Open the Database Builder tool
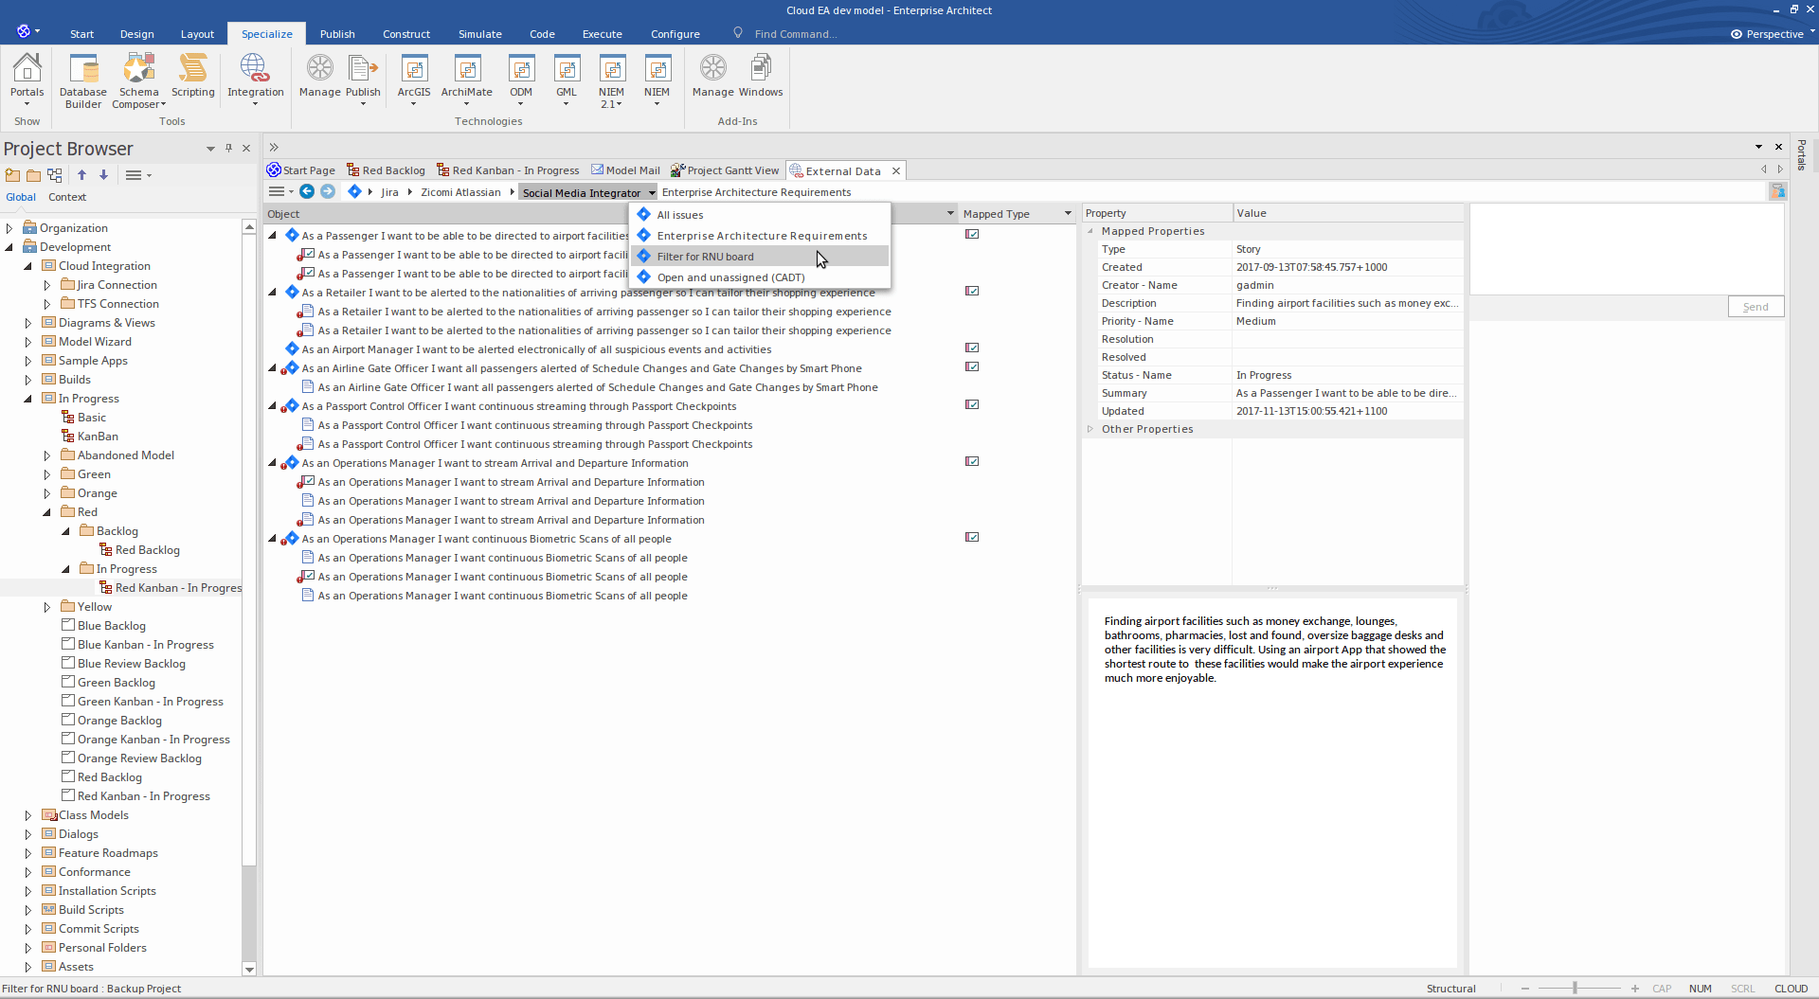This screenshot has height=999, width=1819. click(x=83, y=80)
